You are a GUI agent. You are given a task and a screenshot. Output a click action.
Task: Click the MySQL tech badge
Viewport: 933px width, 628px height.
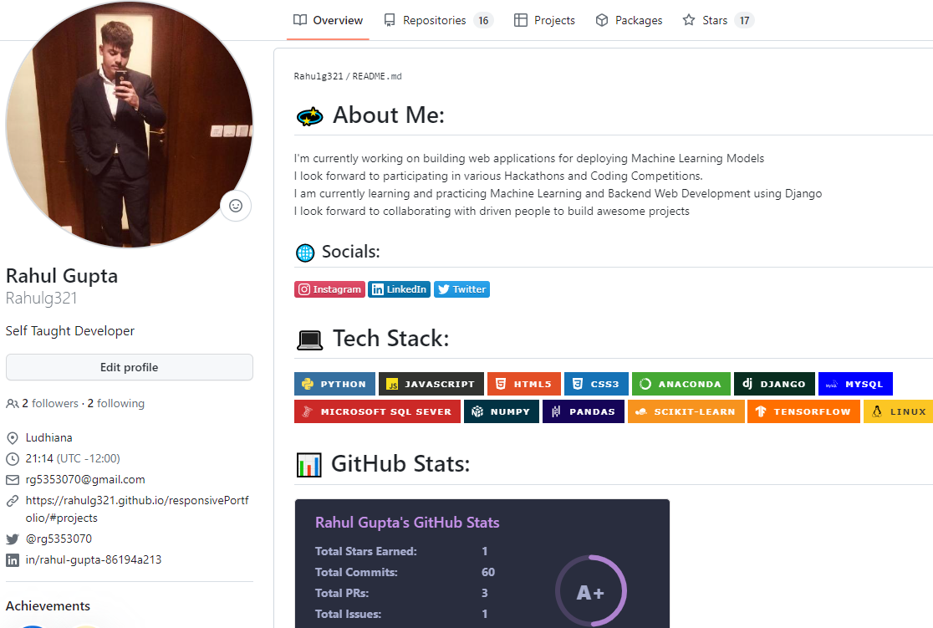855,384
